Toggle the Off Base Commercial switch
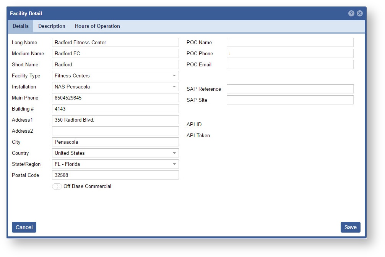The image size is (385, 257). click(x=57, y=186)
